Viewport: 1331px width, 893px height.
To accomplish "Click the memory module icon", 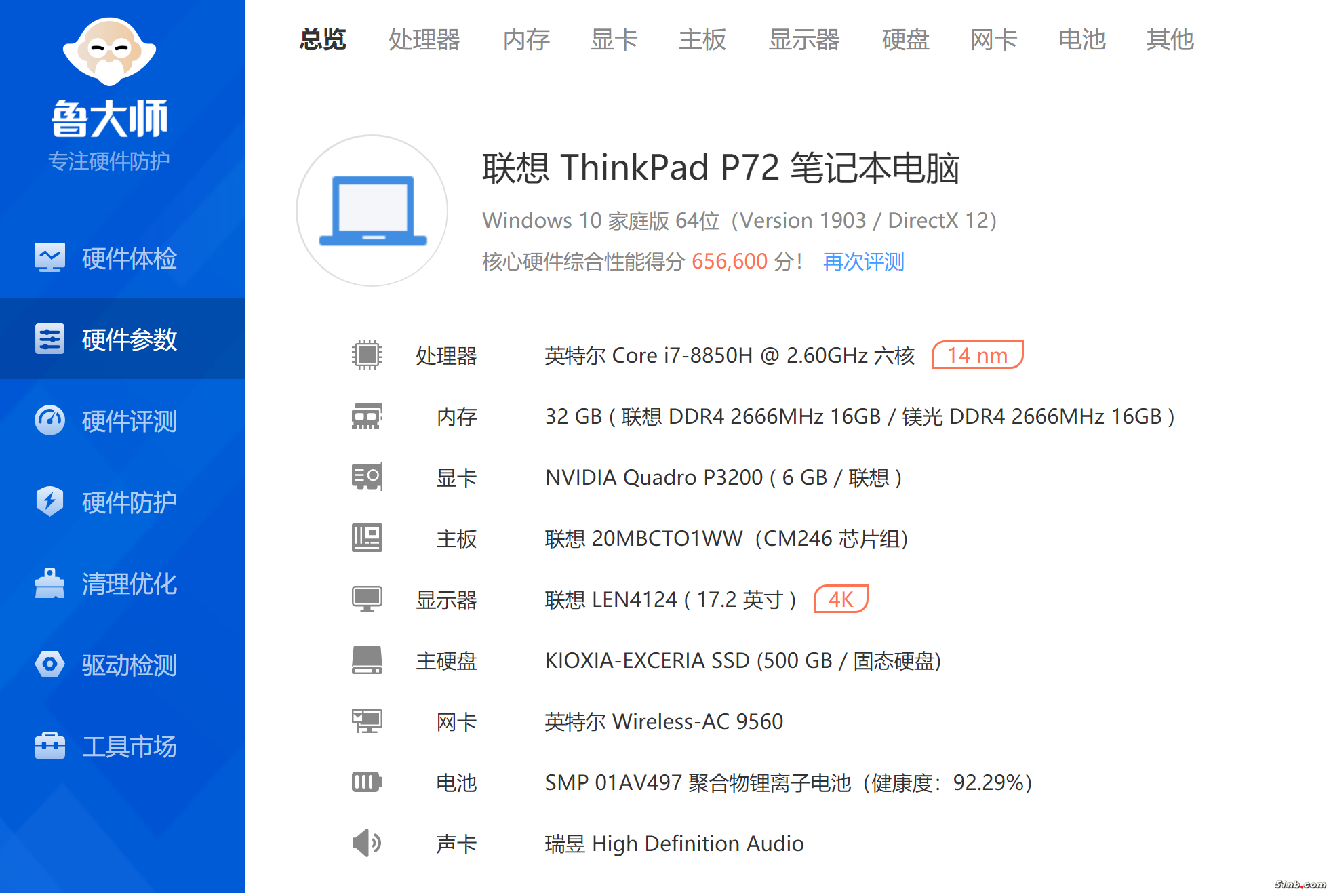I will click(x=367, y=416).
